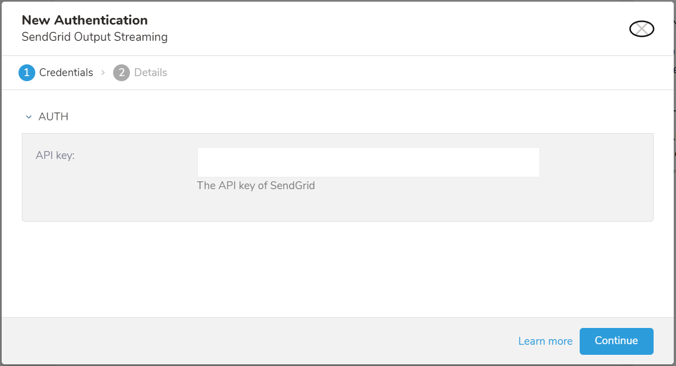Select the Credentials step label

coord(66,73)
